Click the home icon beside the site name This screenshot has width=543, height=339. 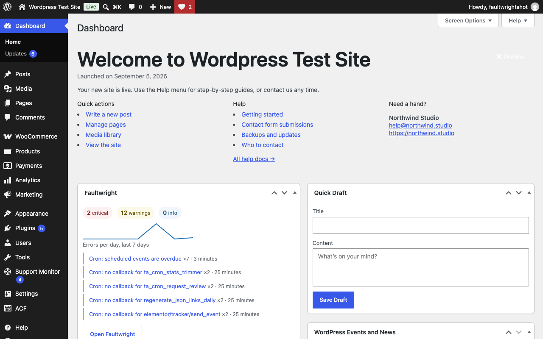point(22,7)
